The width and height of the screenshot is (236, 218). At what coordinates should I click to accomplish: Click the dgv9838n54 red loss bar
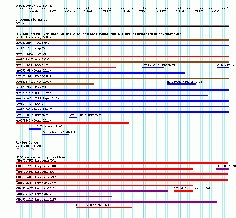coord(65,68)
